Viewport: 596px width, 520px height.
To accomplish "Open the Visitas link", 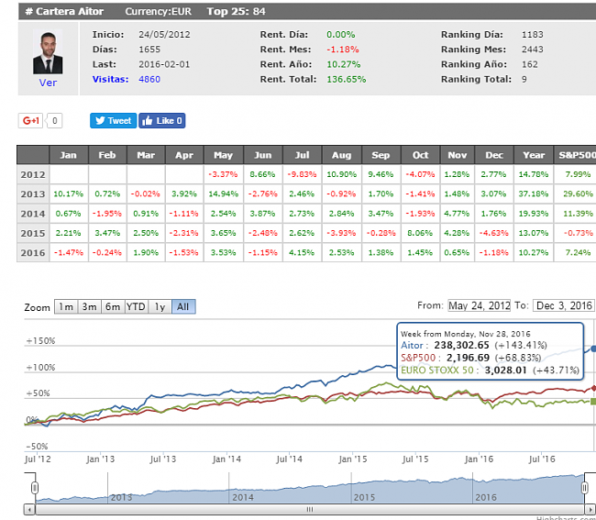I will (x=110, y=79).
